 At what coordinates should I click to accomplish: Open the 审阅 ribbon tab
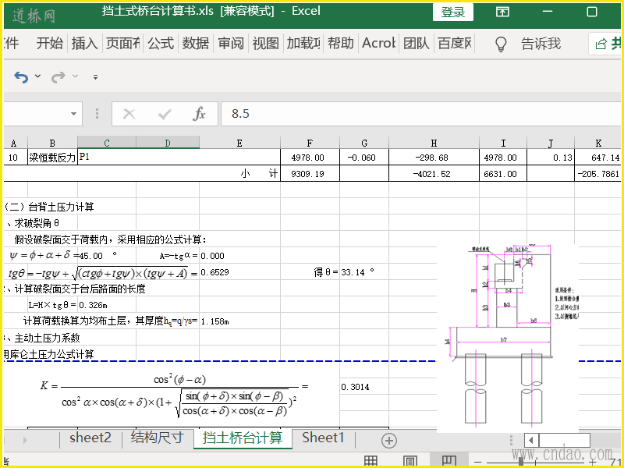click(x=231, y=43)
